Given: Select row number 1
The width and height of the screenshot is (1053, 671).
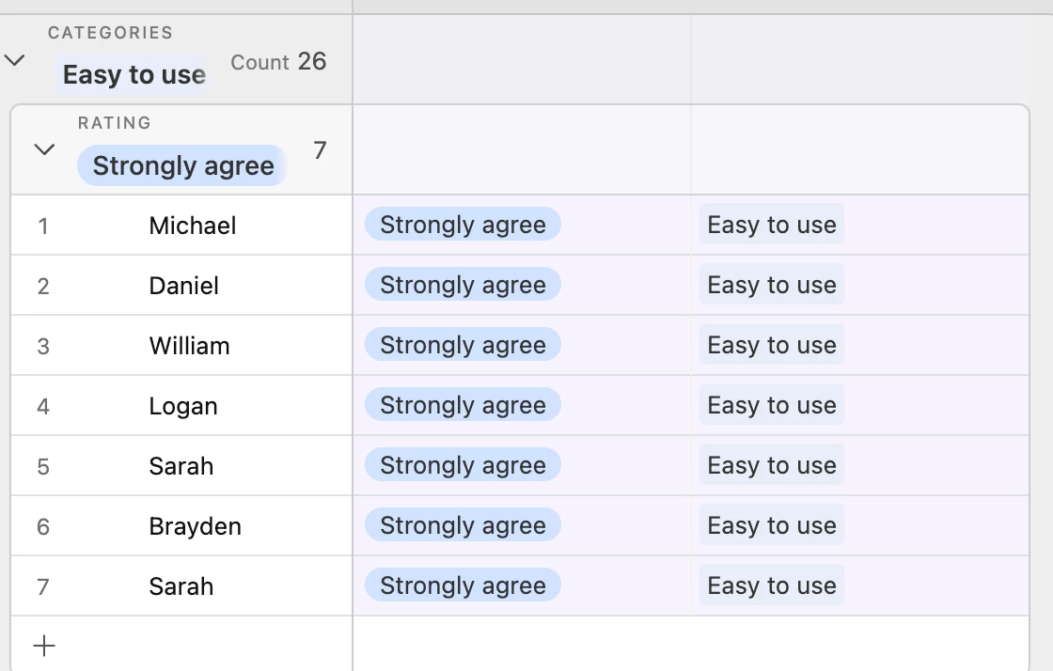Looking at the screenshot, I should point(43,226).
